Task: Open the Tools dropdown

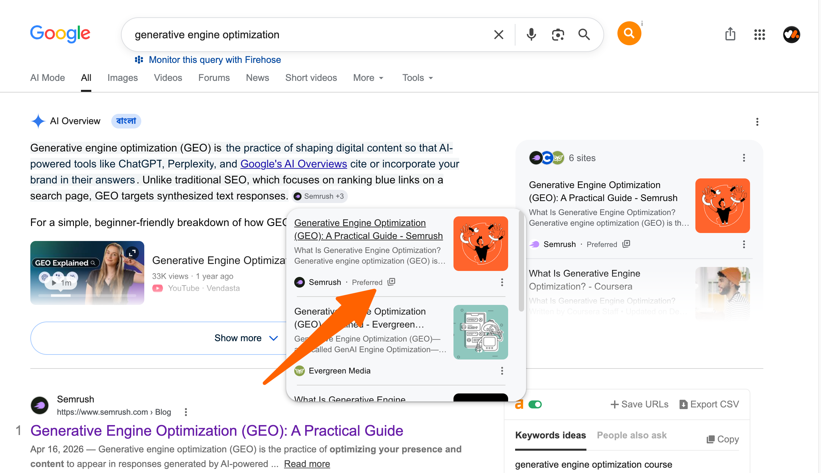Action: pyautogui.click(x=417, y=78)
